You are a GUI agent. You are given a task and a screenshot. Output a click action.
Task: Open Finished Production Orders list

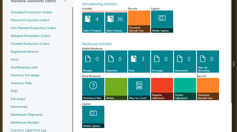coord(30,44)
